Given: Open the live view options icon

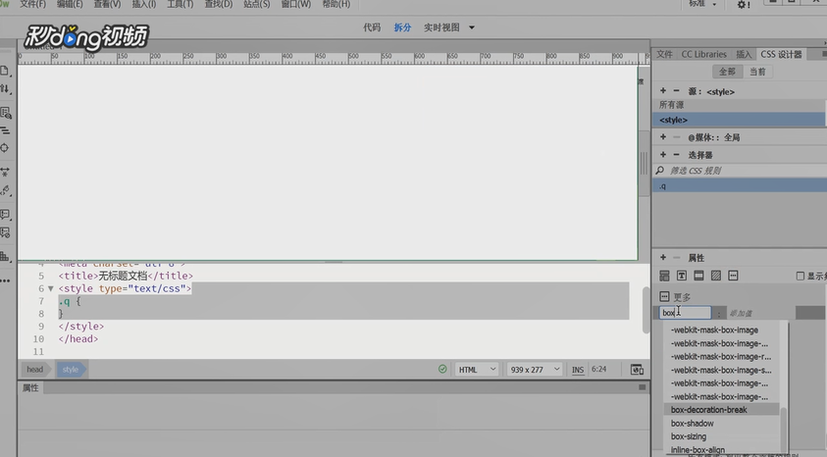Looking at the screenshot, I should (x=5, y=112).
